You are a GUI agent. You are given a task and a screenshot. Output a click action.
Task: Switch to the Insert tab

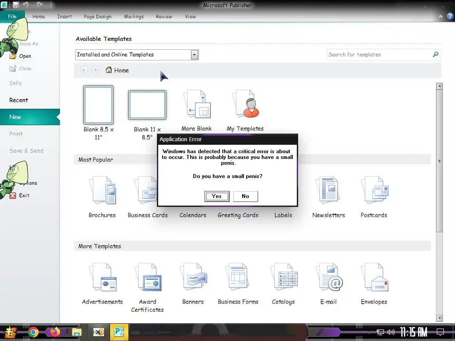click(64, 16)
